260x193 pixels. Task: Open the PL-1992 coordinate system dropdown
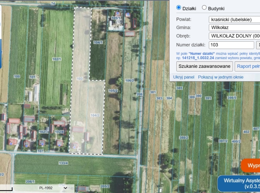click(x=53, y=188)
